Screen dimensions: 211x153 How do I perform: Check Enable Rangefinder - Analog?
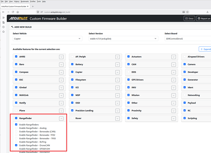16,128
